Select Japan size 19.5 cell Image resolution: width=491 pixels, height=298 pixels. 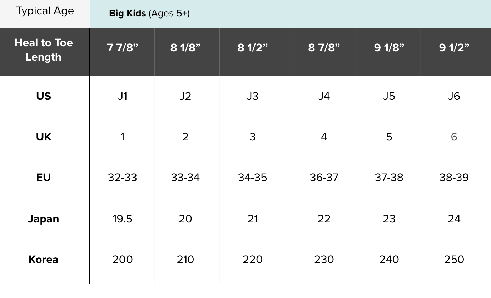pos(122,219)
